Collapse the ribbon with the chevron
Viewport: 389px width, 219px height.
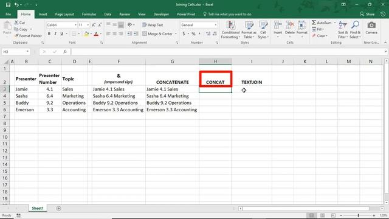click(x=385, y=43)
